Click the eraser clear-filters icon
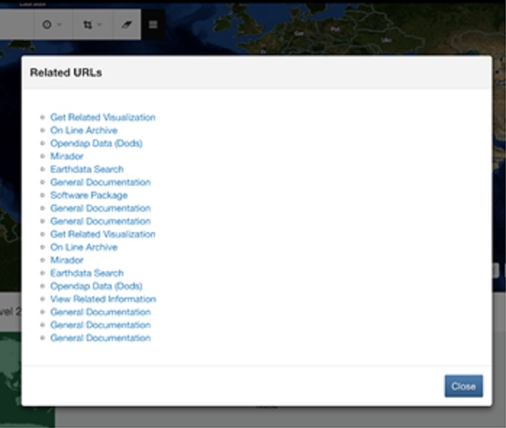506x428 pixels. (x=127, y=25)
